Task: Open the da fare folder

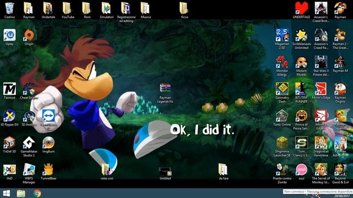Action: pos(223,170)
